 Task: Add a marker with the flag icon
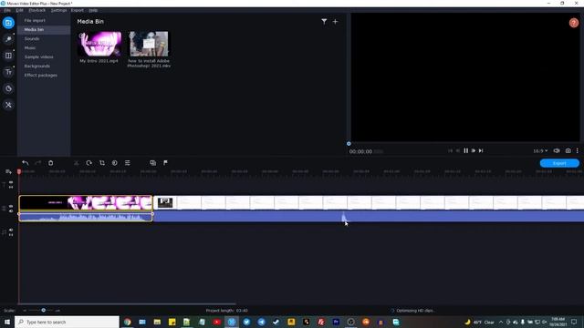[x=165, y=163]
